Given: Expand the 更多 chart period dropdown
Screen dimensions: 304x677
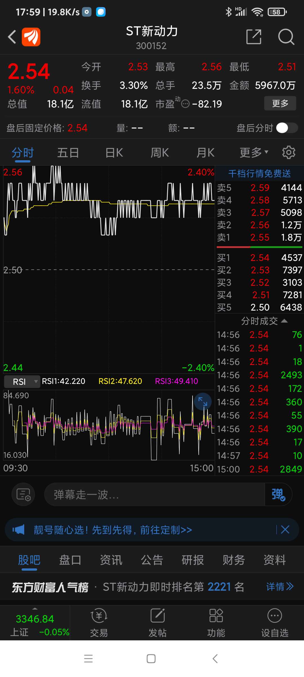Looking at the screenshot, I should [254, 153].
